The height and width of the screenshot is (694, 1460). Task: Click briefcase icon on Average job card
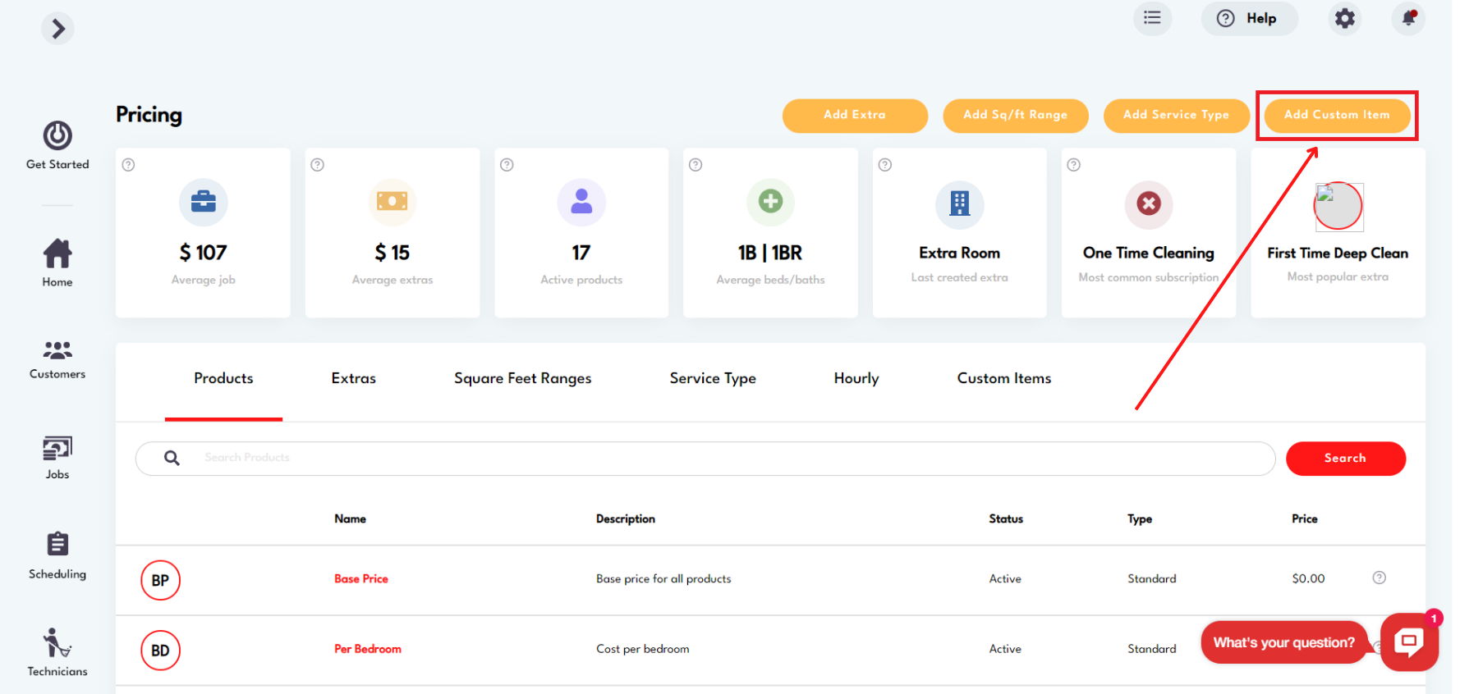point(204,202)
